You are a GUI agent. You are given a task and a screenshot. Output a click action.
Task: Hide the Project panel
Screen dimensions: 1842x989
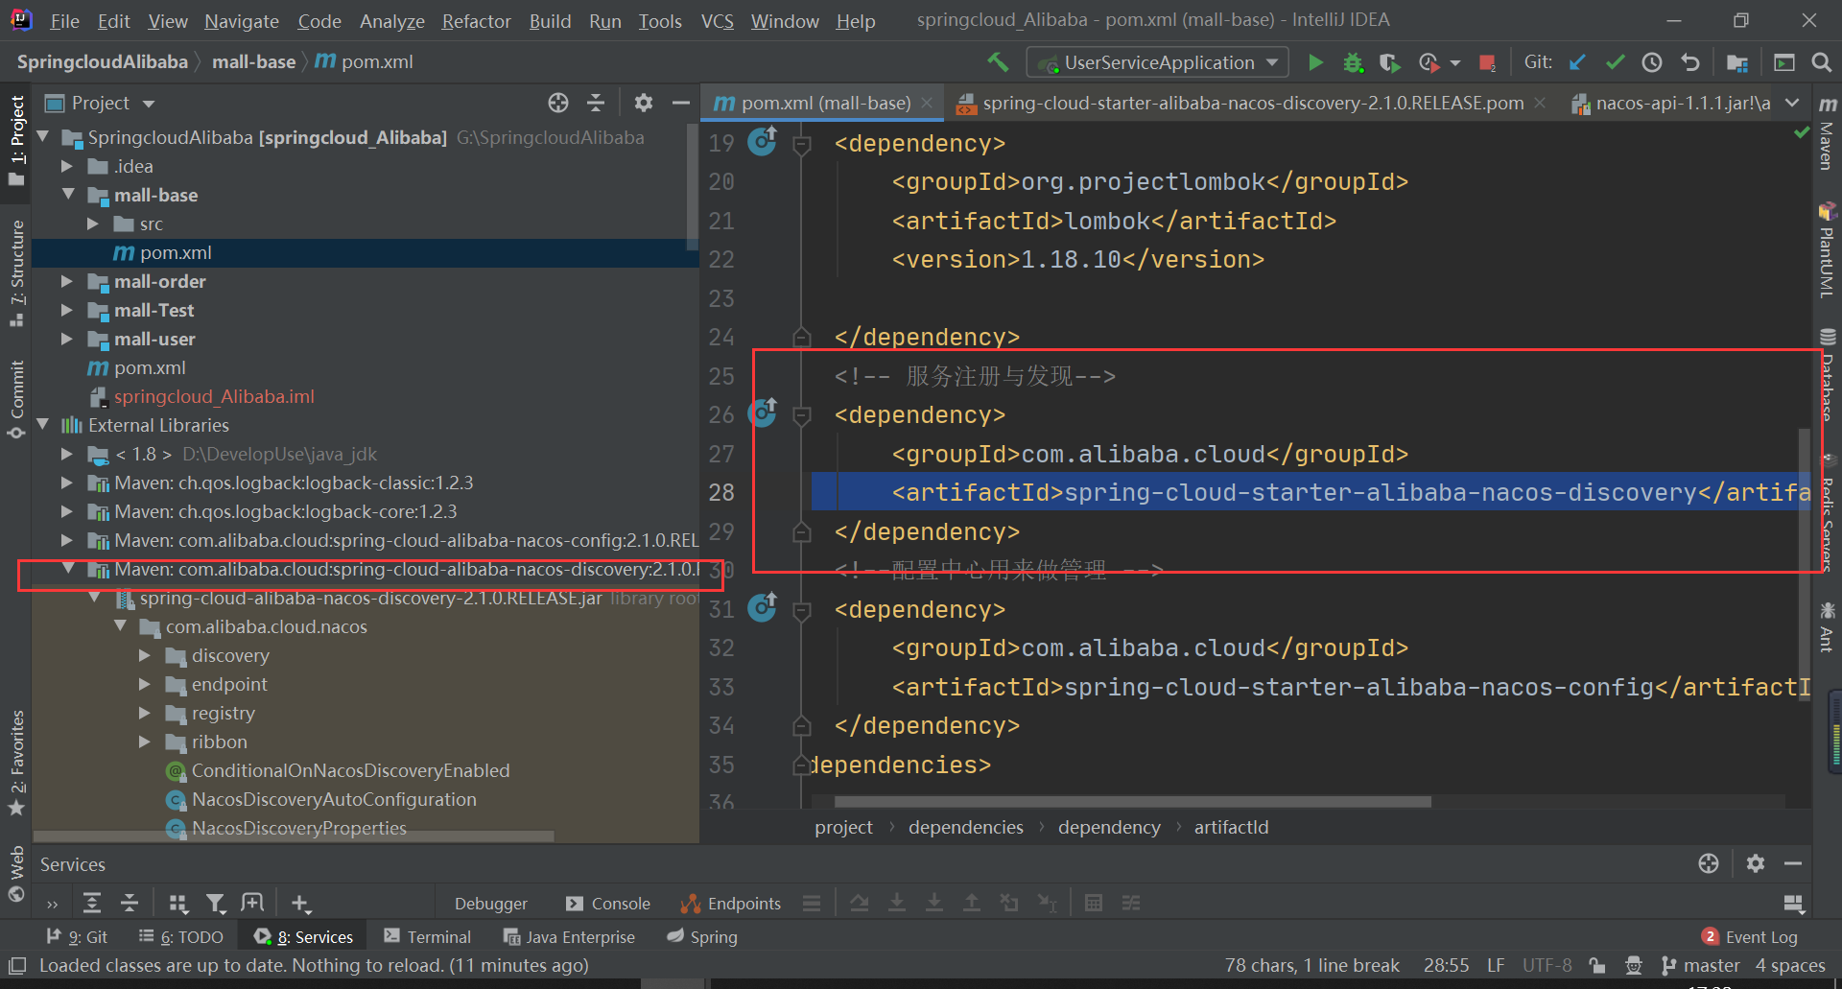(x=681, y=103)
